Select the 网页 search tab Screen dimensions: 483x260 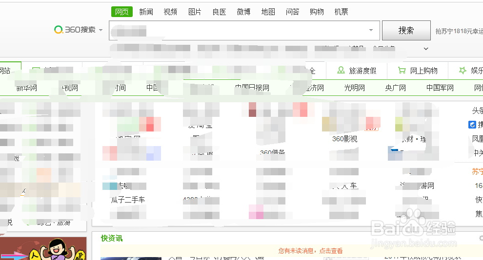pyautogui.click(x=121, y=12)
